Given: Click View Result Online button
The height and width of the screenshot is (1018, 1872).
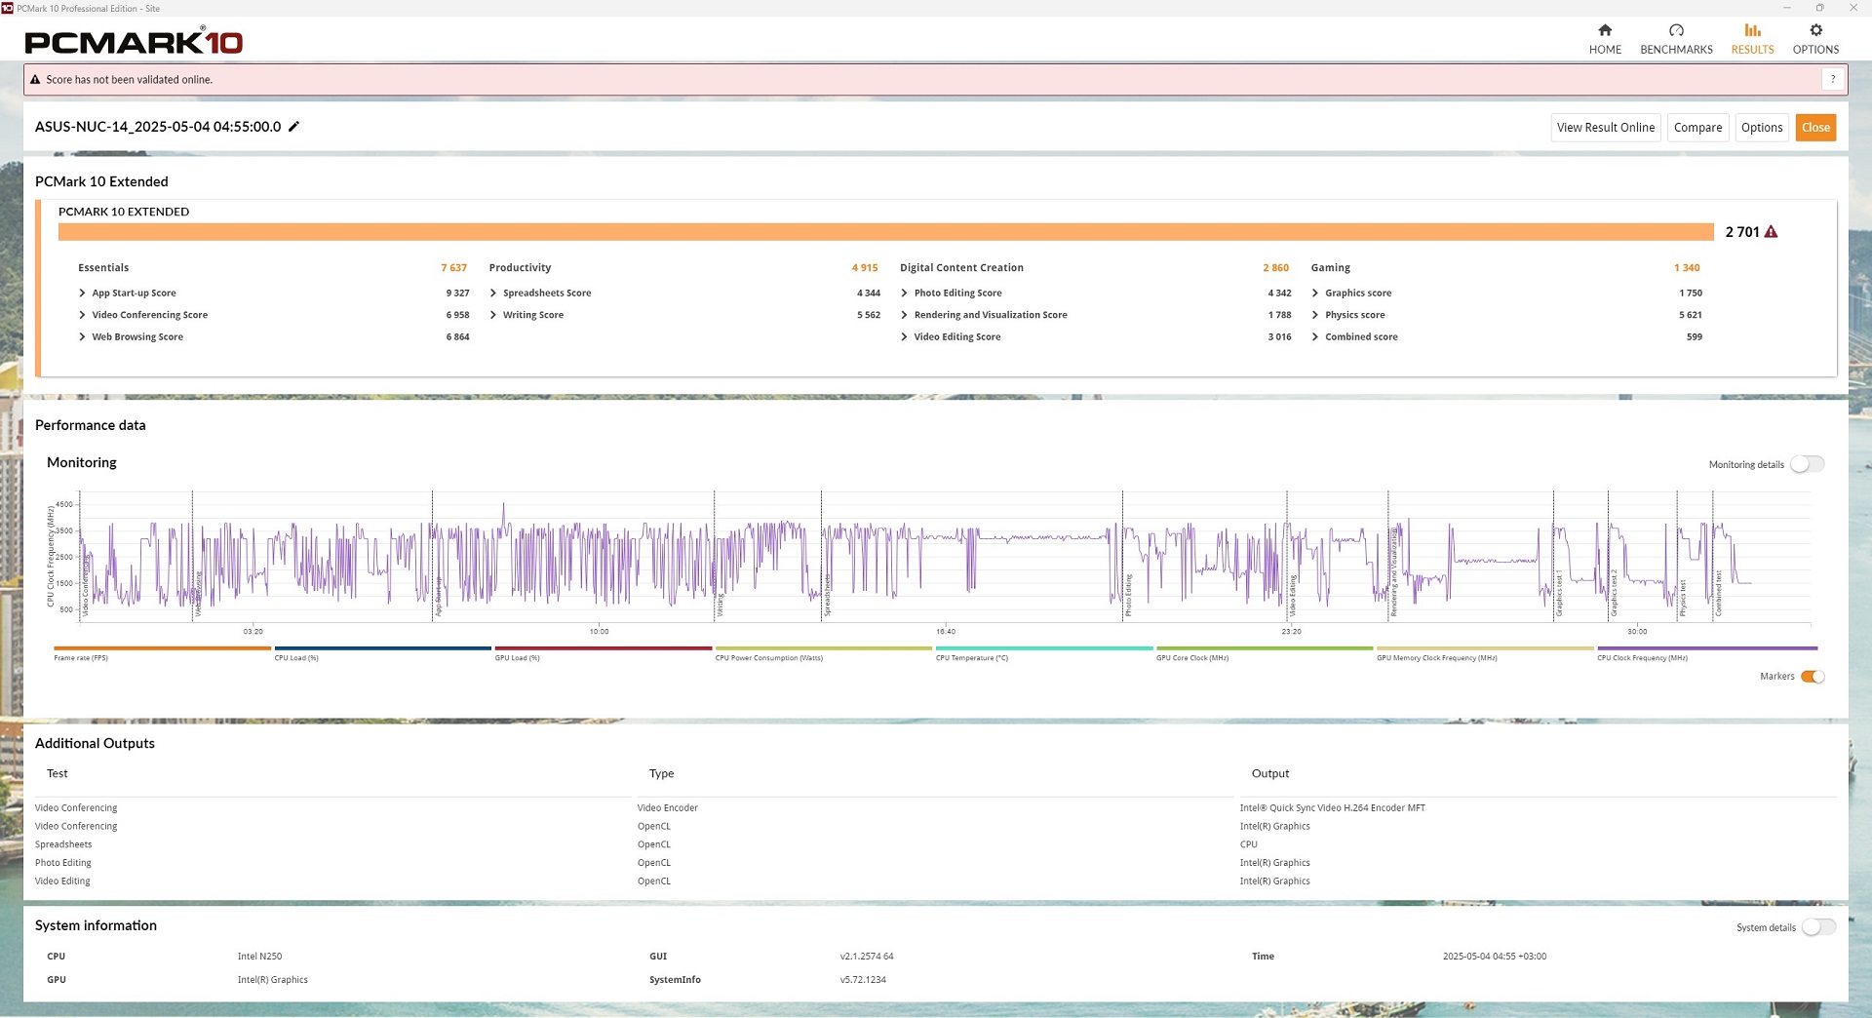Looking at the screenshot, I should click(x=1605, y=128).
